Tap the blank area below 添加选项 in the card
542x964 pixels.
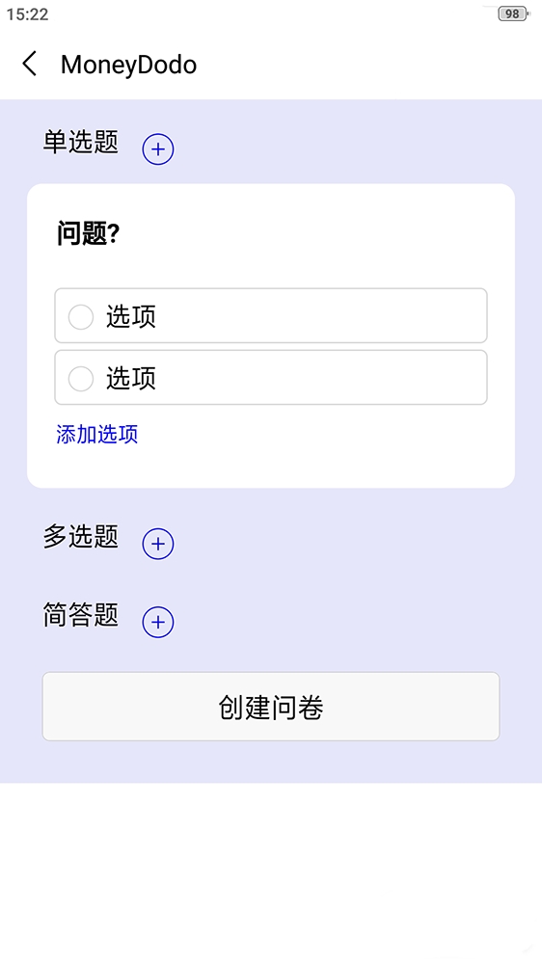[x=271, y=468]
